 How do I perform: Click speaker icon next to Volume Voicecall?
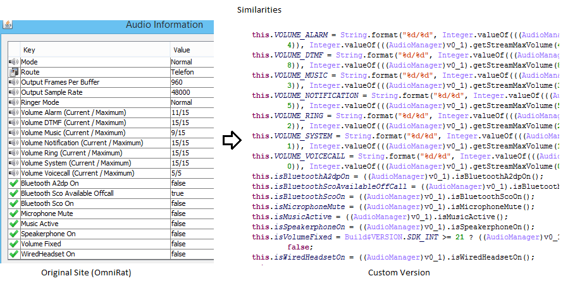pyautogui.click(x=14, y=173)
